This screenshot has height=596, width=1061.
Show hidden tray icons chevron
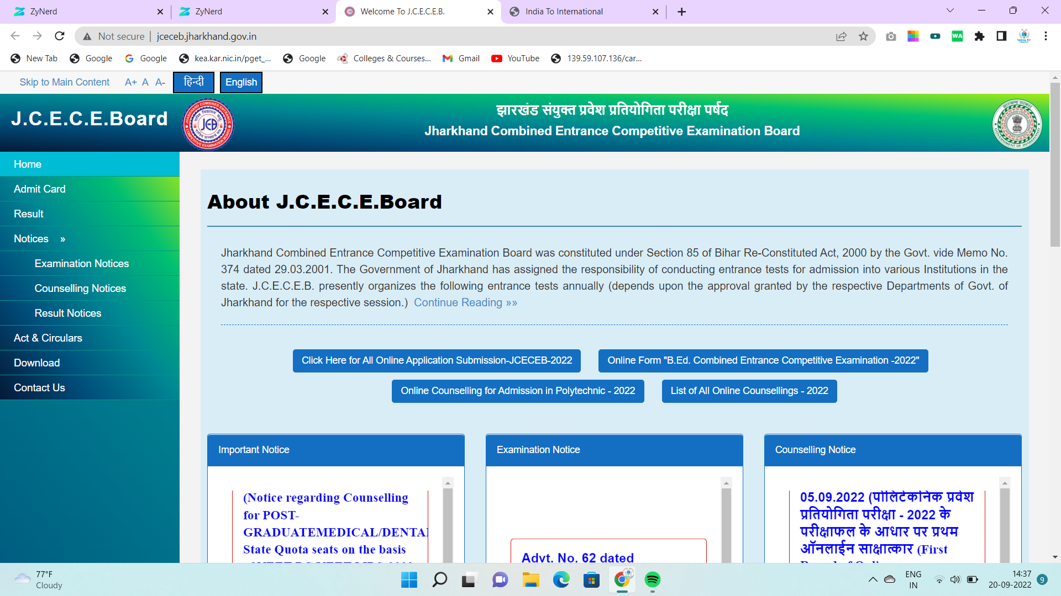click(873, 579)
